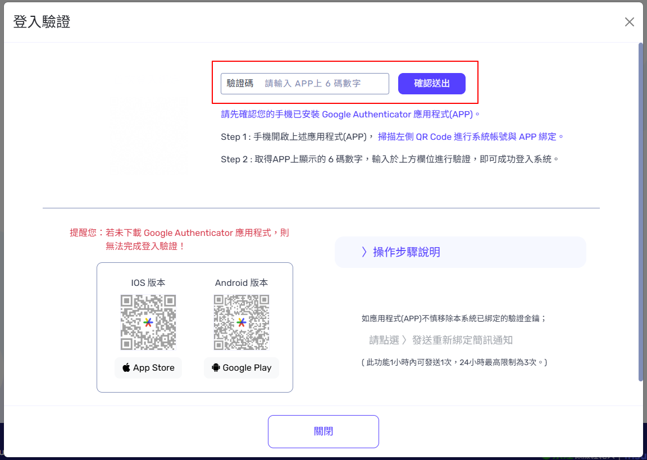Image resolution: width=647 pixels, height=460 pixels.
Task: Click 發送重新綁定簡訊通知 link
Action: point(462,340)
